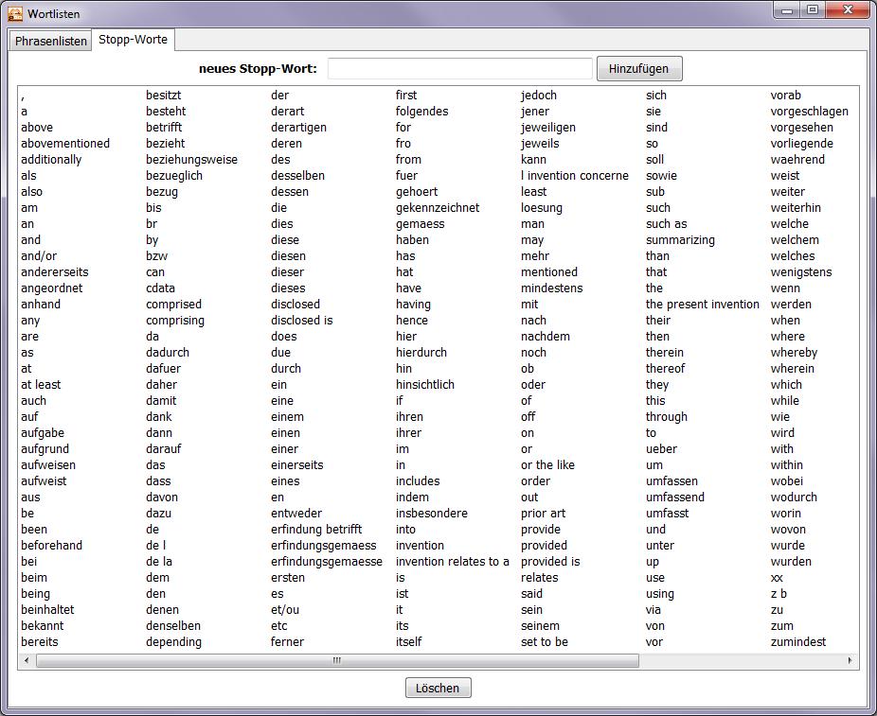The width and height of the screenshot is (877, 716).
Task: Minimize the Wortlisten window
Action: click(x=787, y=10)
